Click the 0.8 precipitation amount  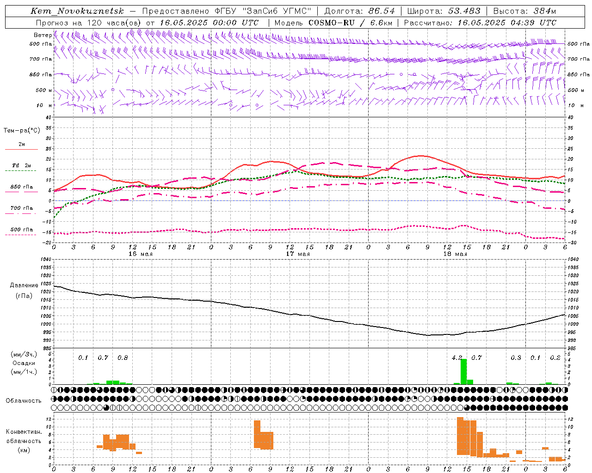(x=123, y=358)
